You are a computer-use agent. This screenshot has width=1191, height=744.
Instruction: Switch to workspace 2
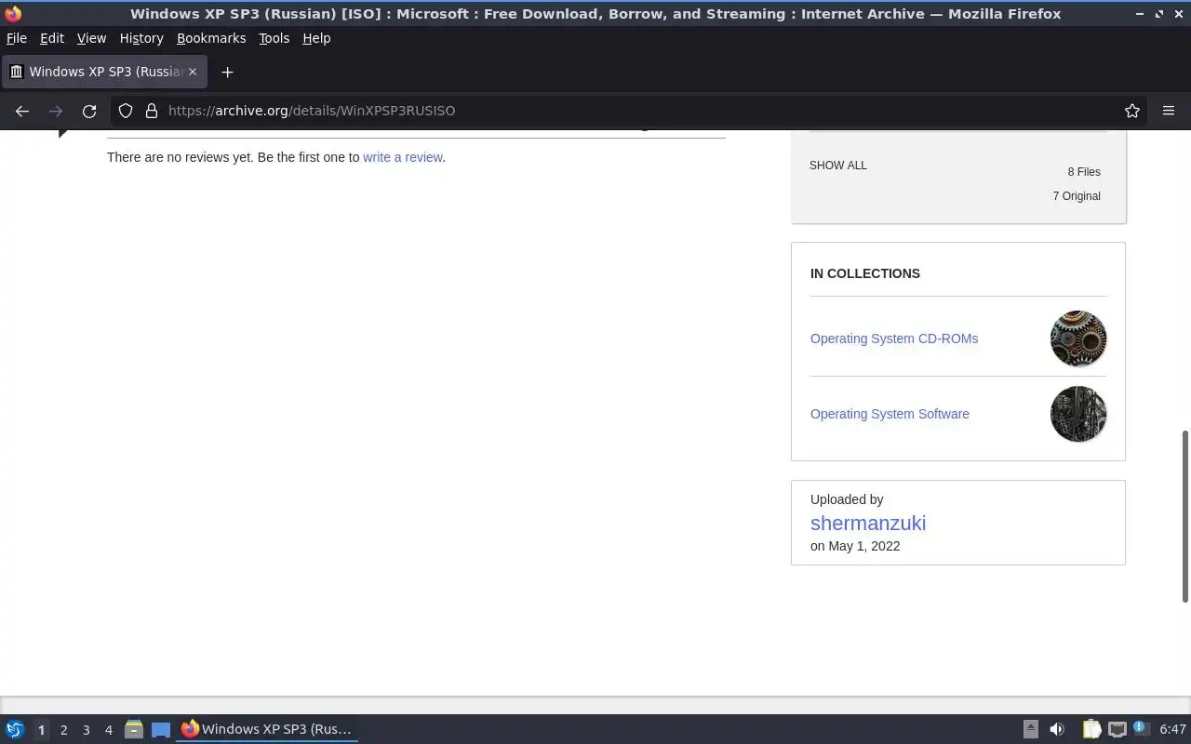(x=63, y=730)
